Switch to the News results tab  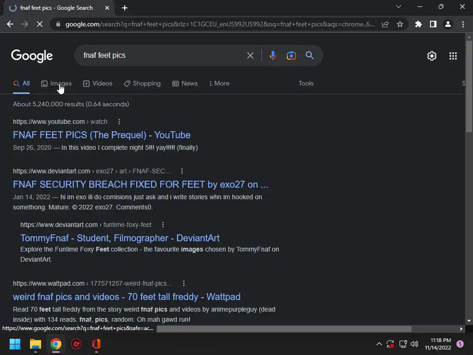click(x=185, y=84)
